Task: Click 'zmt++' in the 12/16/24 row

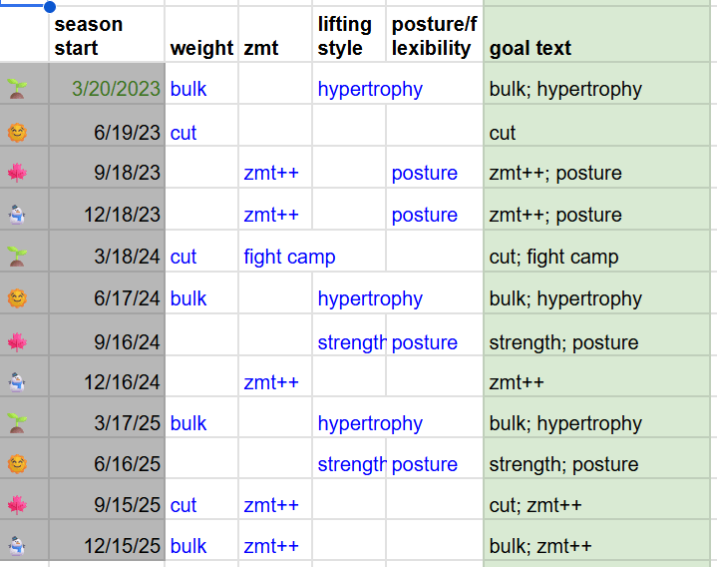Action: pyautogui.click(x=271, y=382)
